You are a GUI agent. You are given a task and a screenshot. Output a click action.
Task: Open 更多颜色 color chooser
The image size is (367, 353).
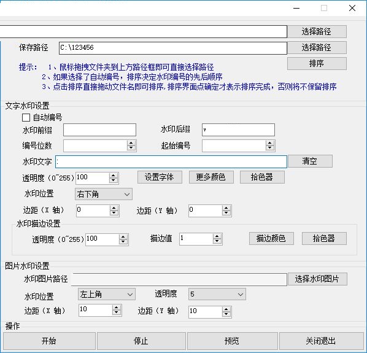[x=211, y=177]
